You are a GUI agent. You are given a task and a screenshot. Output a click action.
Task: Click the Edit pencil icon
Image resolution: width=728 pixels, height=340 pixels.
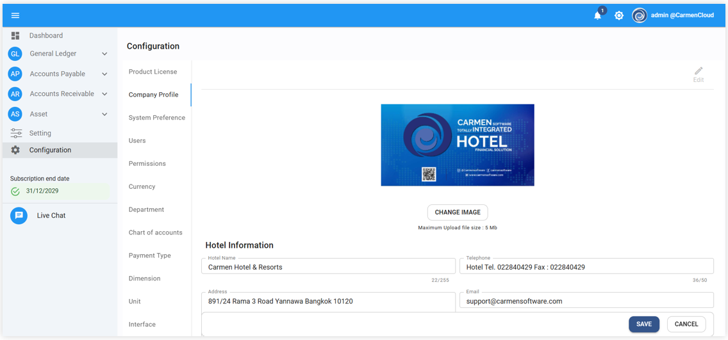699,71
